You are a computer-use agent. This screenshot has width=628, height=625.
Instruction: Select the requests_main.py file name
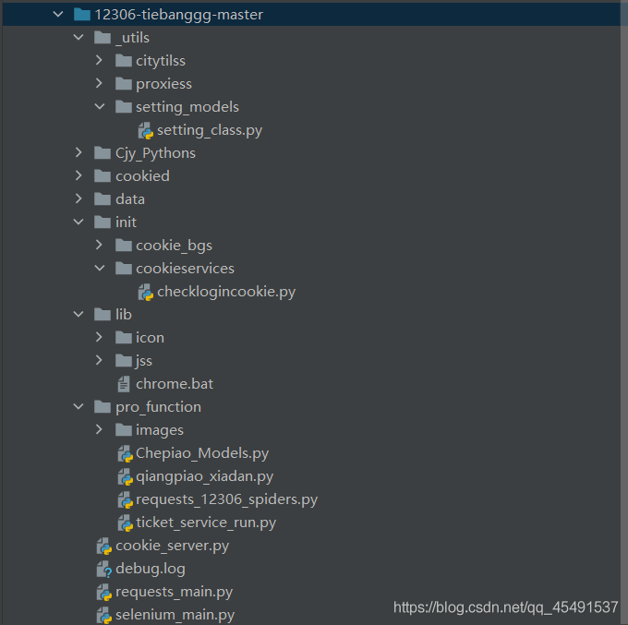coord(174,592)
